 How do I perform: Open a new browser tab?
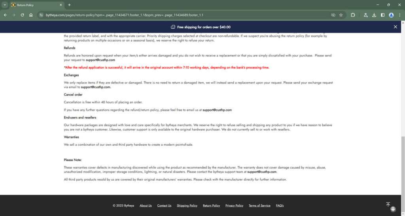point(69,5)
